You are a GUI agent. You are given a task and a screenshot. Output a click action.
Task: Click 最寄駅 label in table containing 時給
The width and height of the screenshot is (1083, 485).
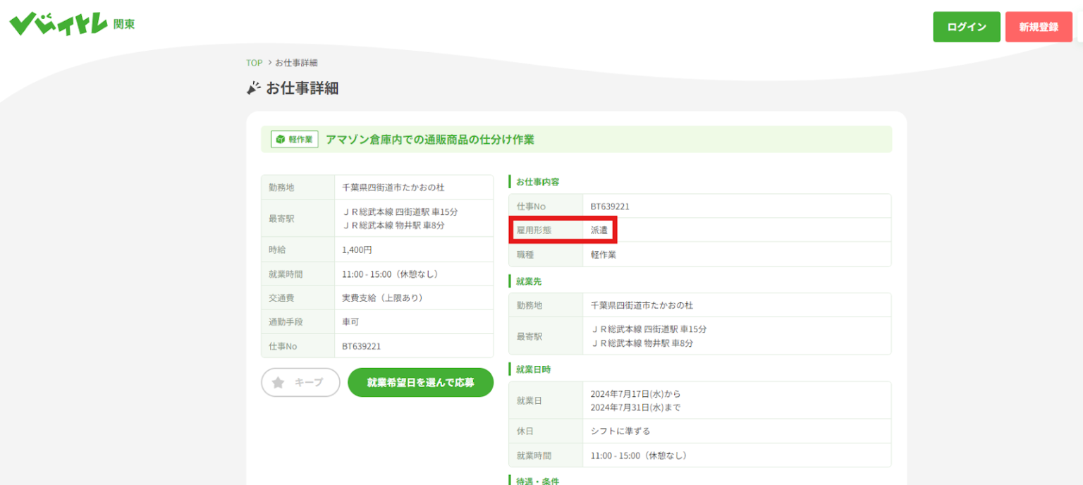pyautogui.click(x=298, y=219)
